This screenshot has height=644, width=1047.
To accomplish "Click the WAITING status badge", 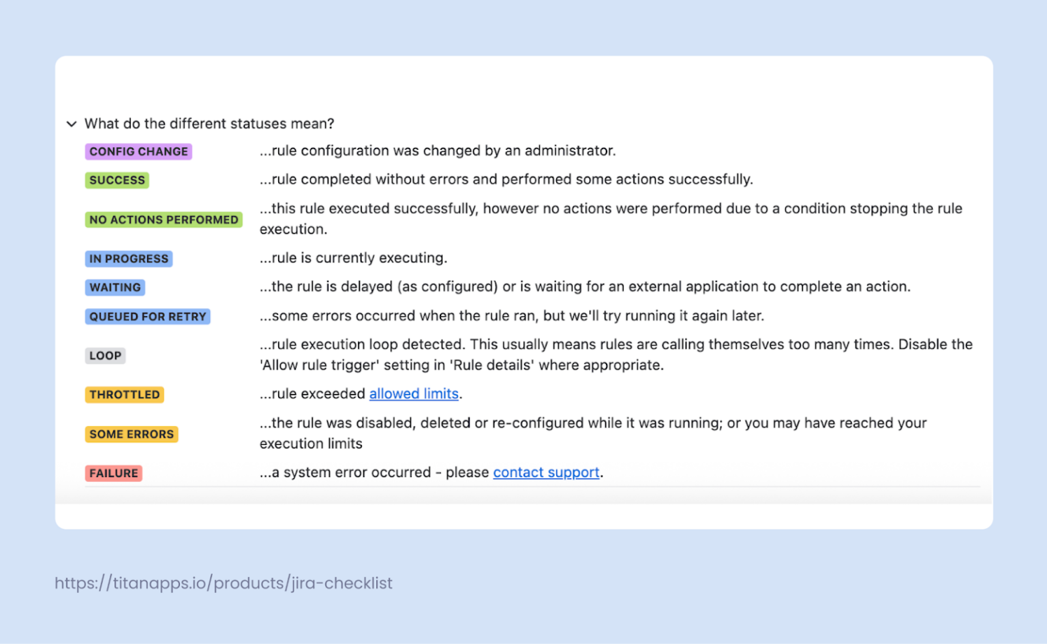I will (x=115, y=287).
